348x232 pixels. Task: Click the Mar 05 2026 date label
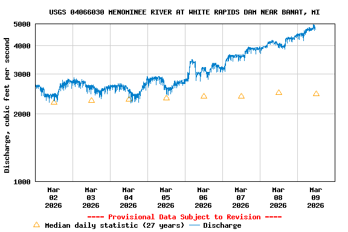(x=166, y=198)
